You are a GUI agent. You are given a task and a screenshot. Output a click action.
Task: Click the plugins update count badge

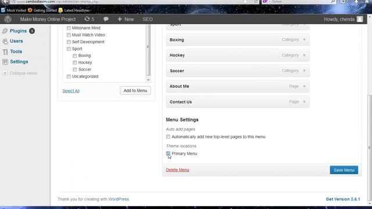pyautogui.click(x=32, y=31)
